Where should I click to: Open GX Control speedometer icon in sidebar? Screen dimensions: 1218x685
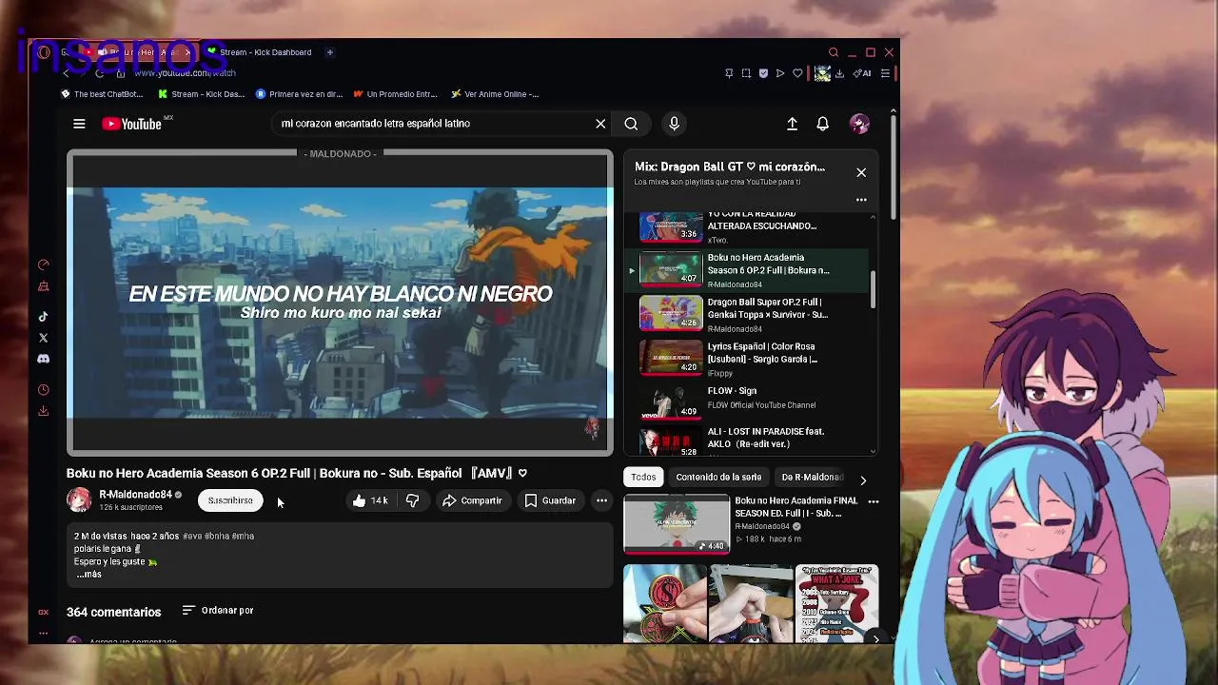[x=43, y=264]
